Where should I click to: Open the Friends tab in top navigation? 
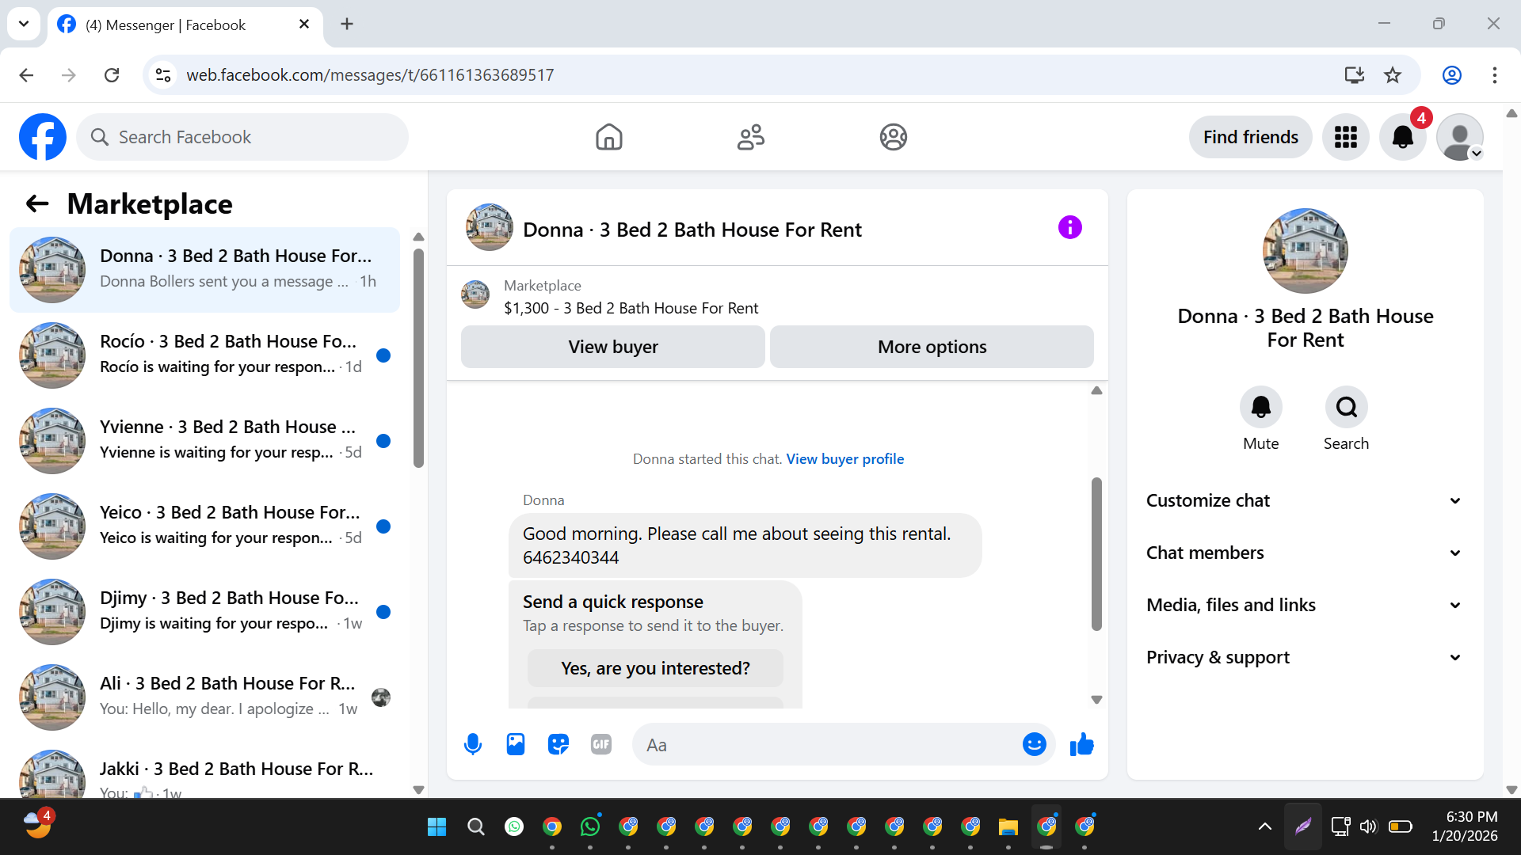(750, 137)
